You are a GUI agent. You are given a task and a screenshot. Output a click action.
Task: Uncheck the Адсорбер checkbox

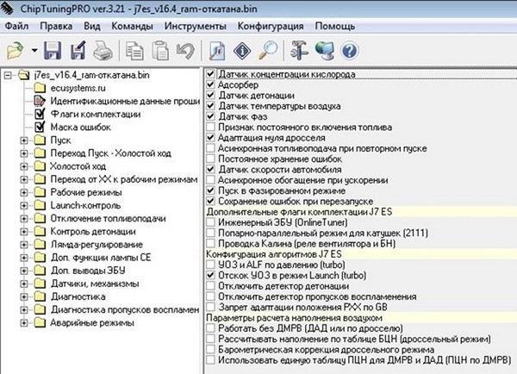(x=212, y=86)
